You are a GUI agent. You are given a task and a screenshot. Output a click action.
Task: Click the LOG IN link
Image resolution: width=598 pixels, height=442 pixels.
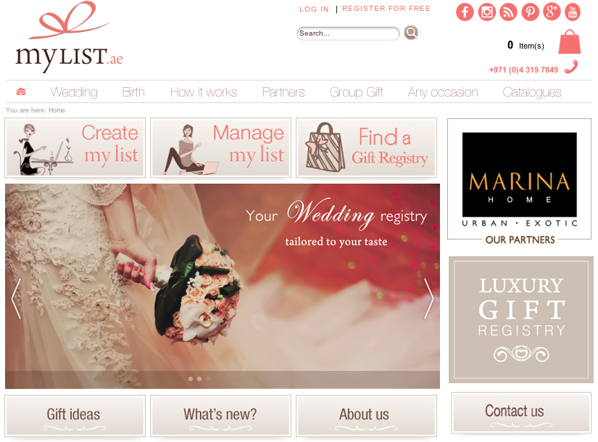pos(314,9)
